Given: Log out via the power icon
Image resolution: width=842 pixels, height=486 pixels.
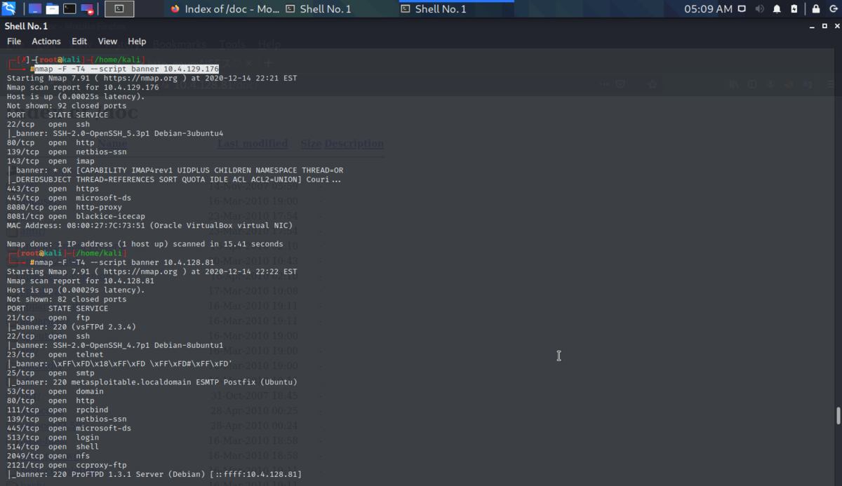Looking at the screenshot, I should click(x=833, y=9).
